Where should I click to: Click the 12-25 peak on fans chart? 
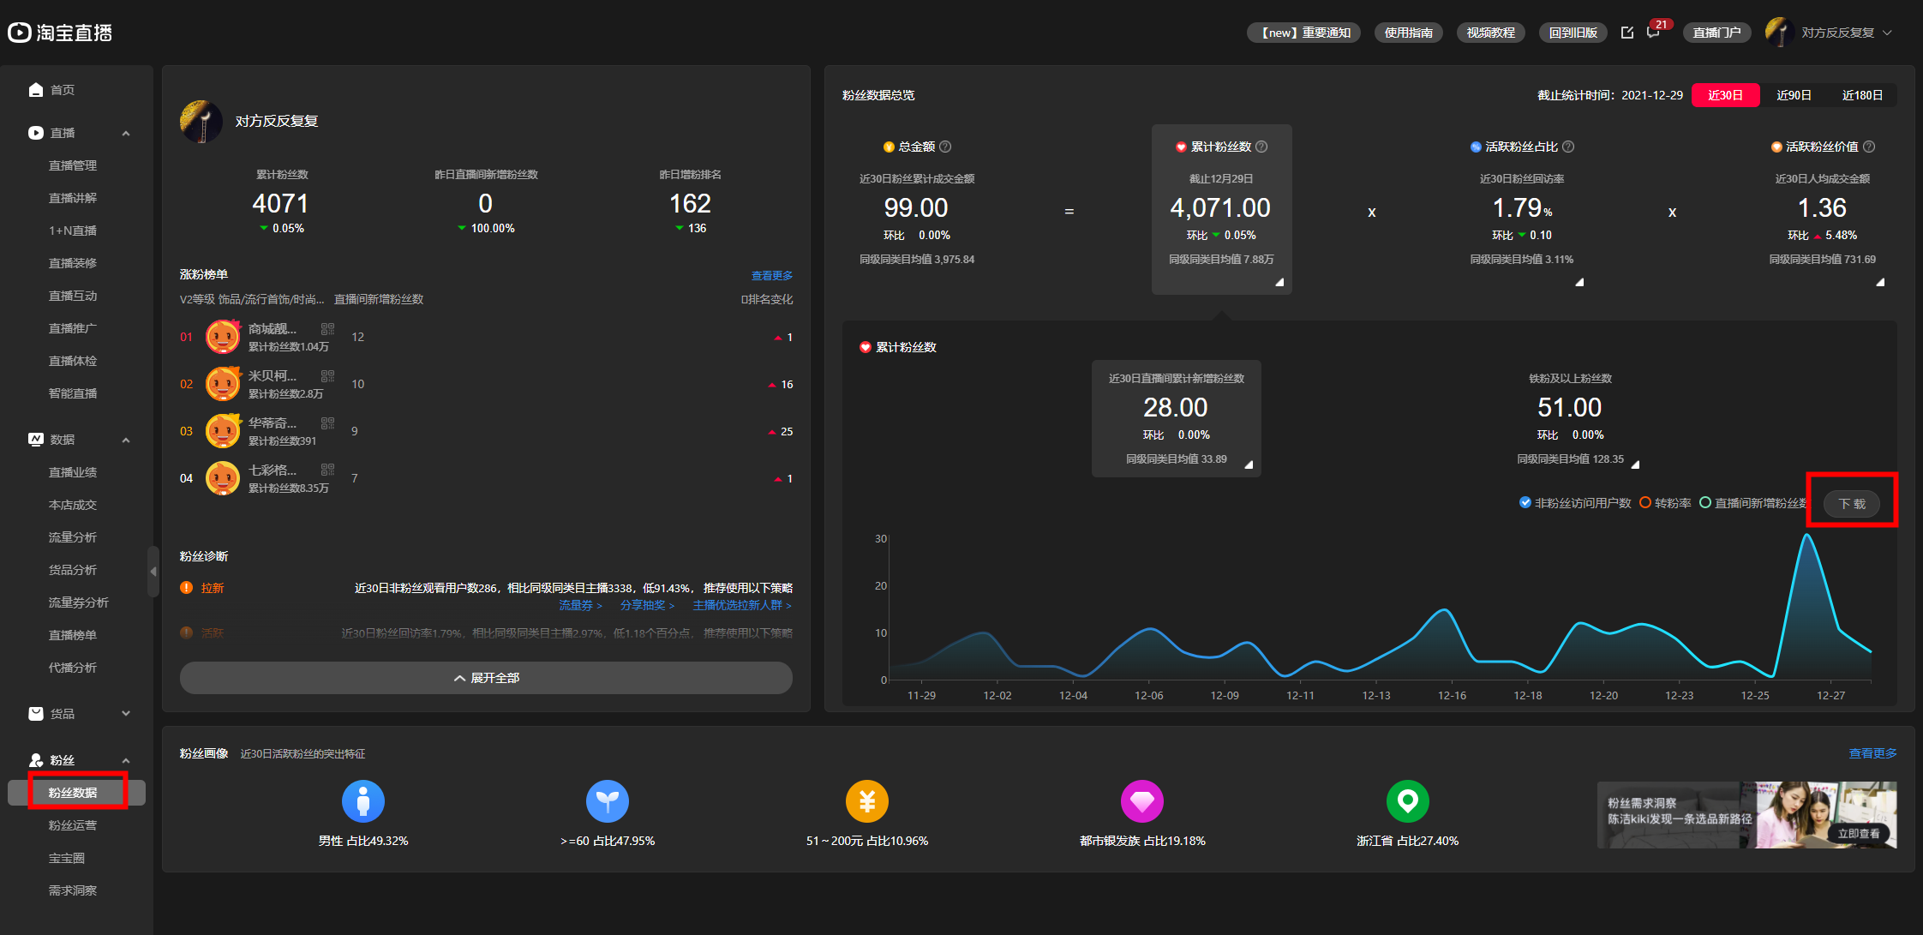[1806, 536]
